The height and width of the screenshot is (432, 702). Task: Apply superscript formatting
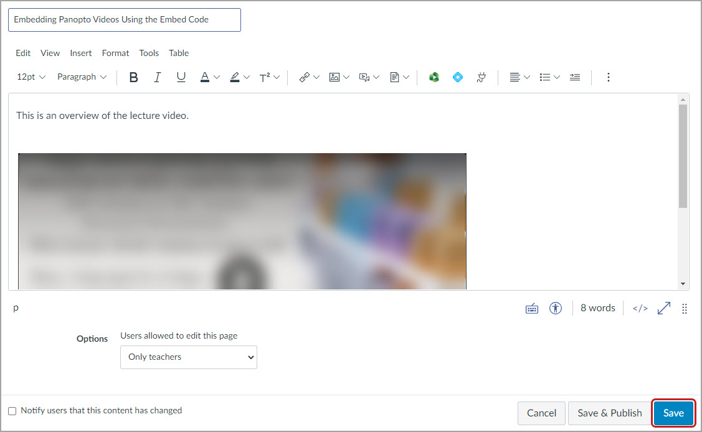(265, 77)
